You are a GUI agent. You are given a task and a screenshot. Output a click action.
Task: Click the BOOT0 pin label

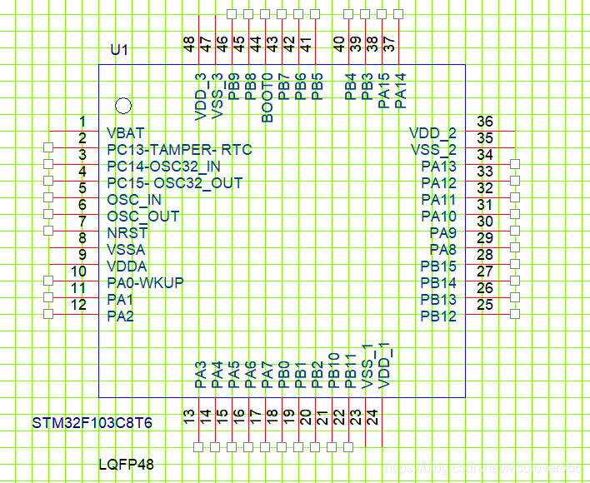pyautogui.click(x=267, y=97)
